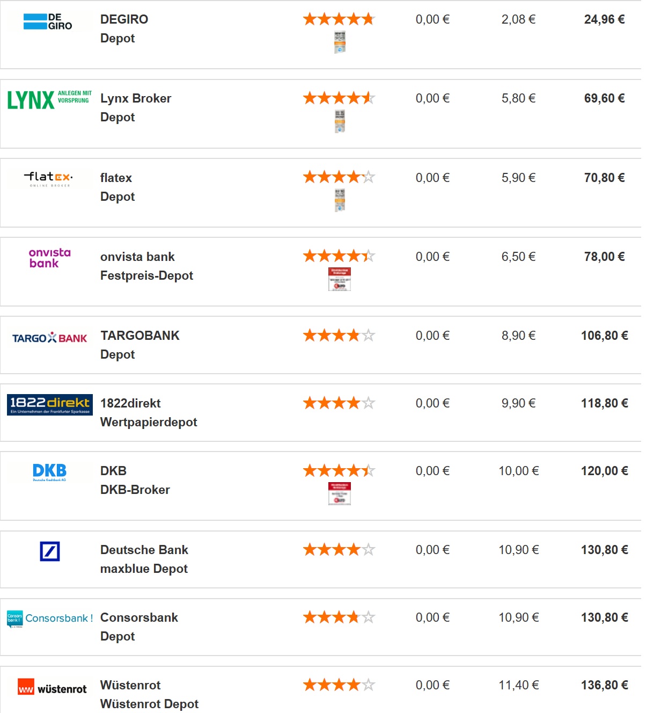The image size is (661, 713).
Task: Click the Deutsche Bank logo
Action: 50,551
